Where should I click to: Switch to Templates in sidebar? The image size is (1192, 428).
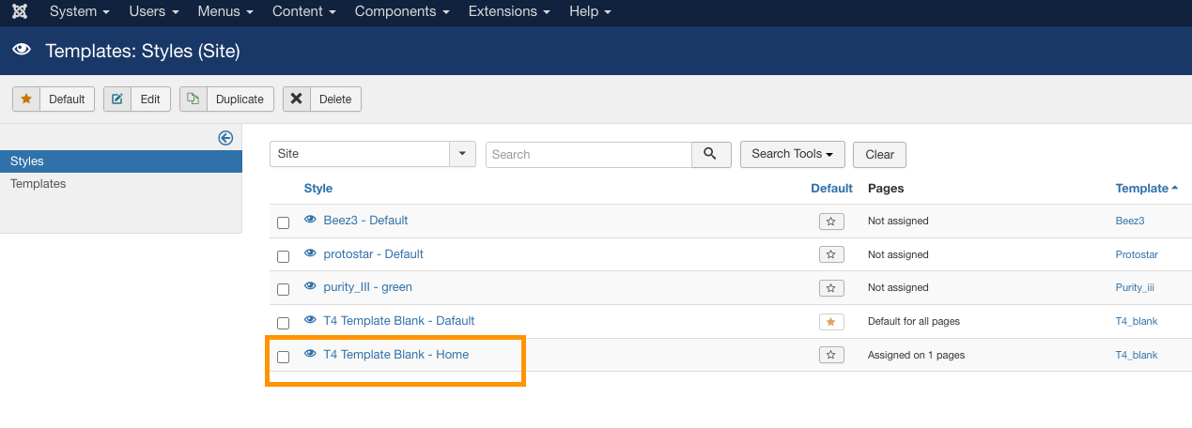coord(39,184)
